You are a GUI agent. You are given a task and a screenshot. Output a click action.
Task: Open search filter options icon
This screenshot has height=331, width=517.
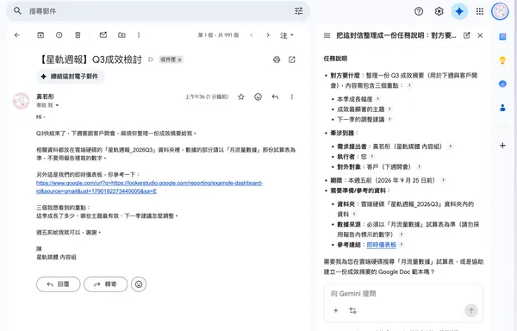click(298, 11)
